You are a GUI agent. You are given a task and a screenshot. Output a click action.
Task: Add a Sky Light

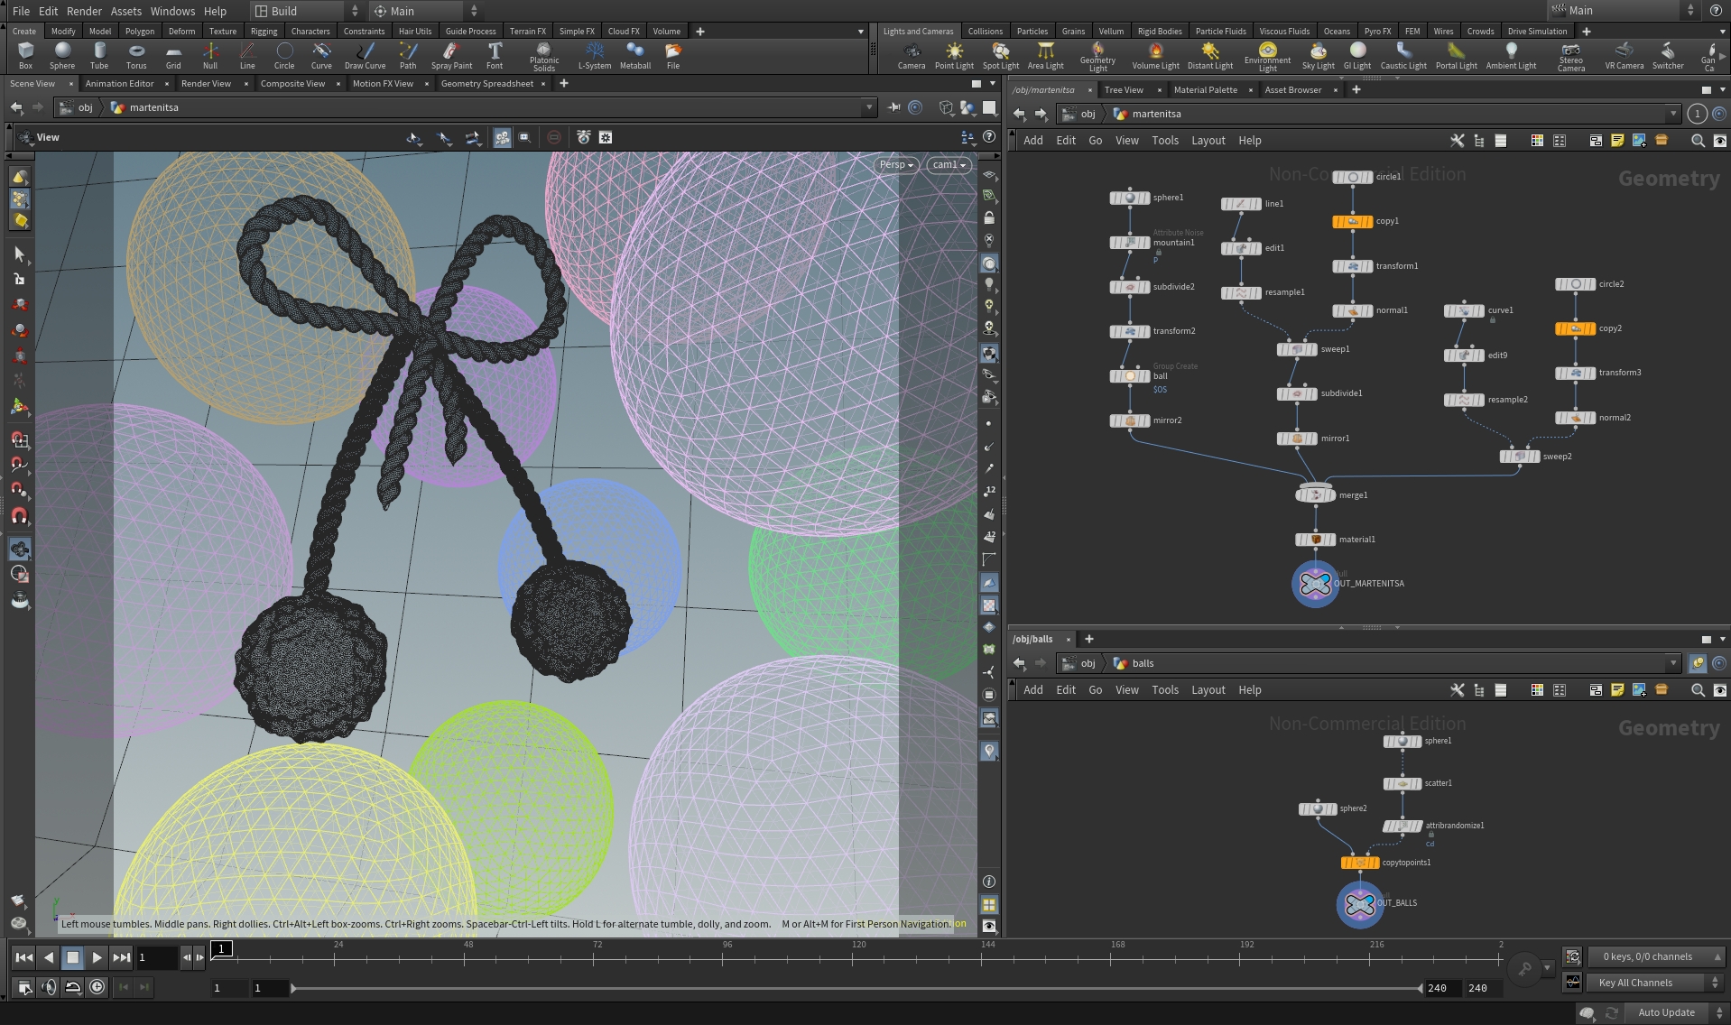coord(1319,56)
